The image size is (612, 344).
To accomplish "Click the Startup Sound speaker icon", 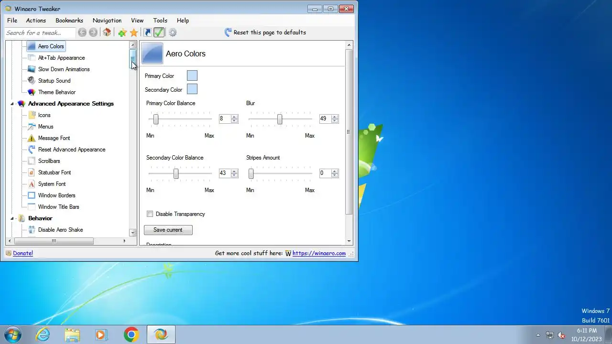I will pyautogui.click(x=31, y=81).
